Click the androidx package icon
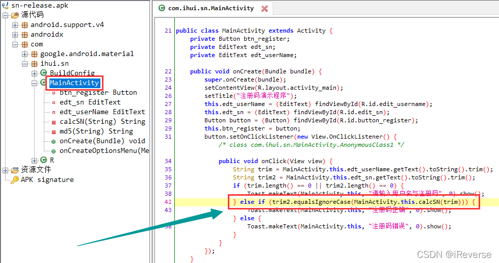 (x=24, y=35)
